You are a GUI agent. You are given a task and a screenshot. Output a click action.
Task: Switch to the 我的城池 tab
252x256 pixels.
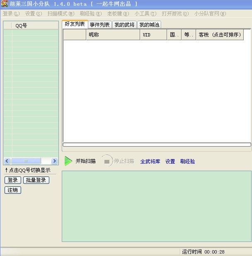click(149, 25)
